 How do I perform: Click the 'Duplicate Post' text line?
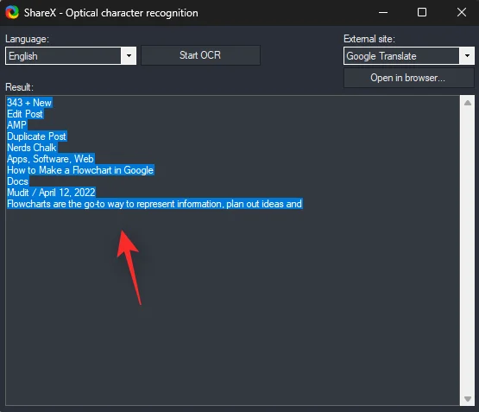(x=36, y=136)
